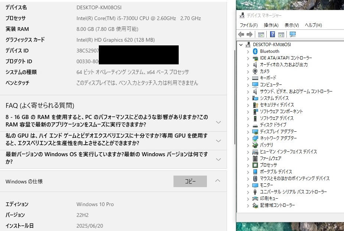344x231 pixels.
Task: Click the 記憶域コントローラー icon
Action: coord(255,205)
